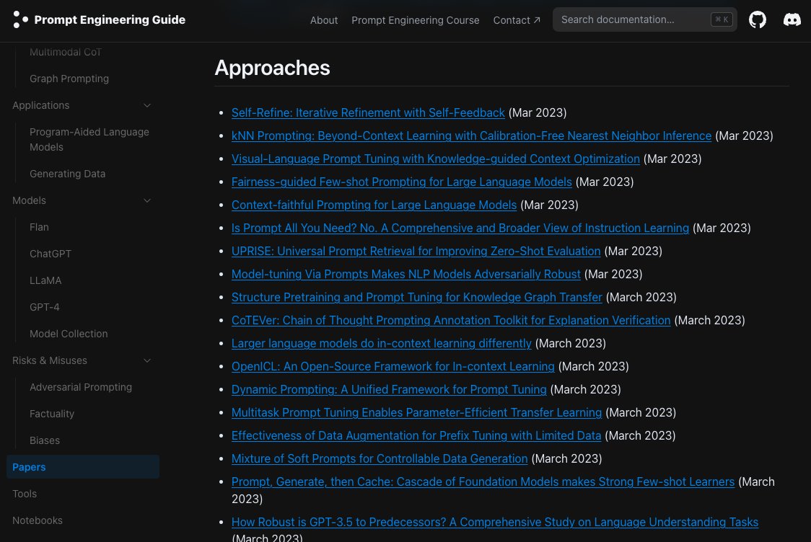Click the Contact external link arrow
The image size is (811, 542).
click(537, 20)
